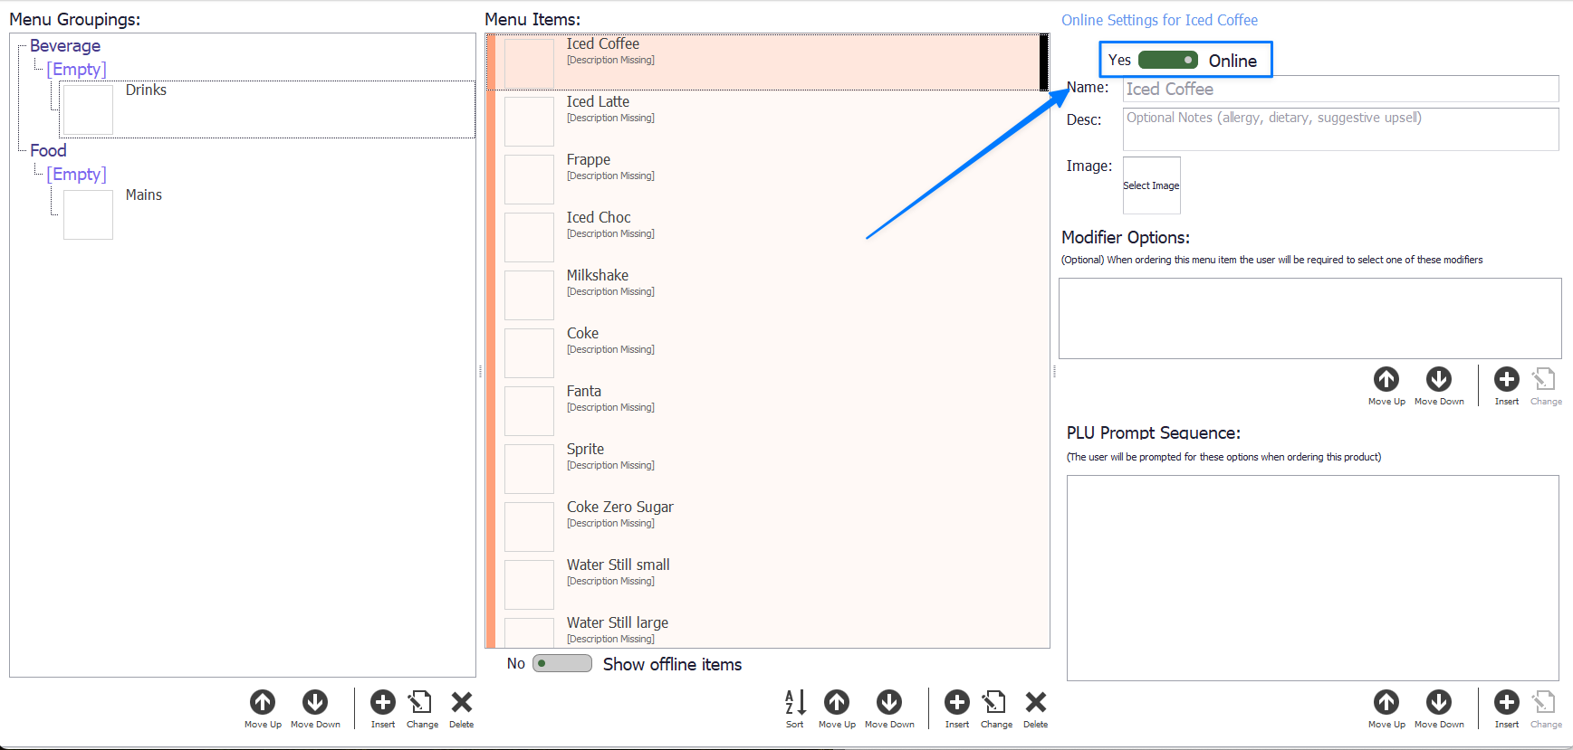Viewport: 1573px width, 750px height.
Task: Select the Milkshake menu item
Action: click(x=597, y=276)
